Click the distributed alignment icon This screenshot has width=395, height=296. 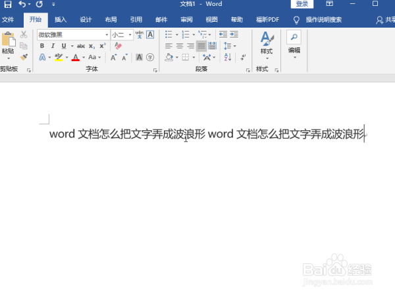click(213, 46)
